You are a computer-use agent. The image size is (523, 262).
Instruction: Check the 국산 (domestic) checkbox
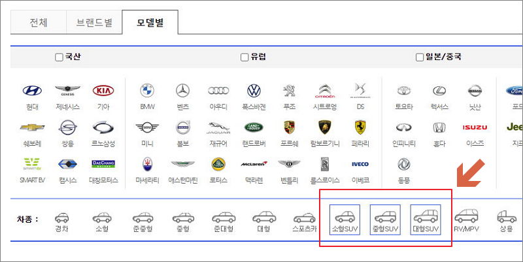[x=59, y=57]
